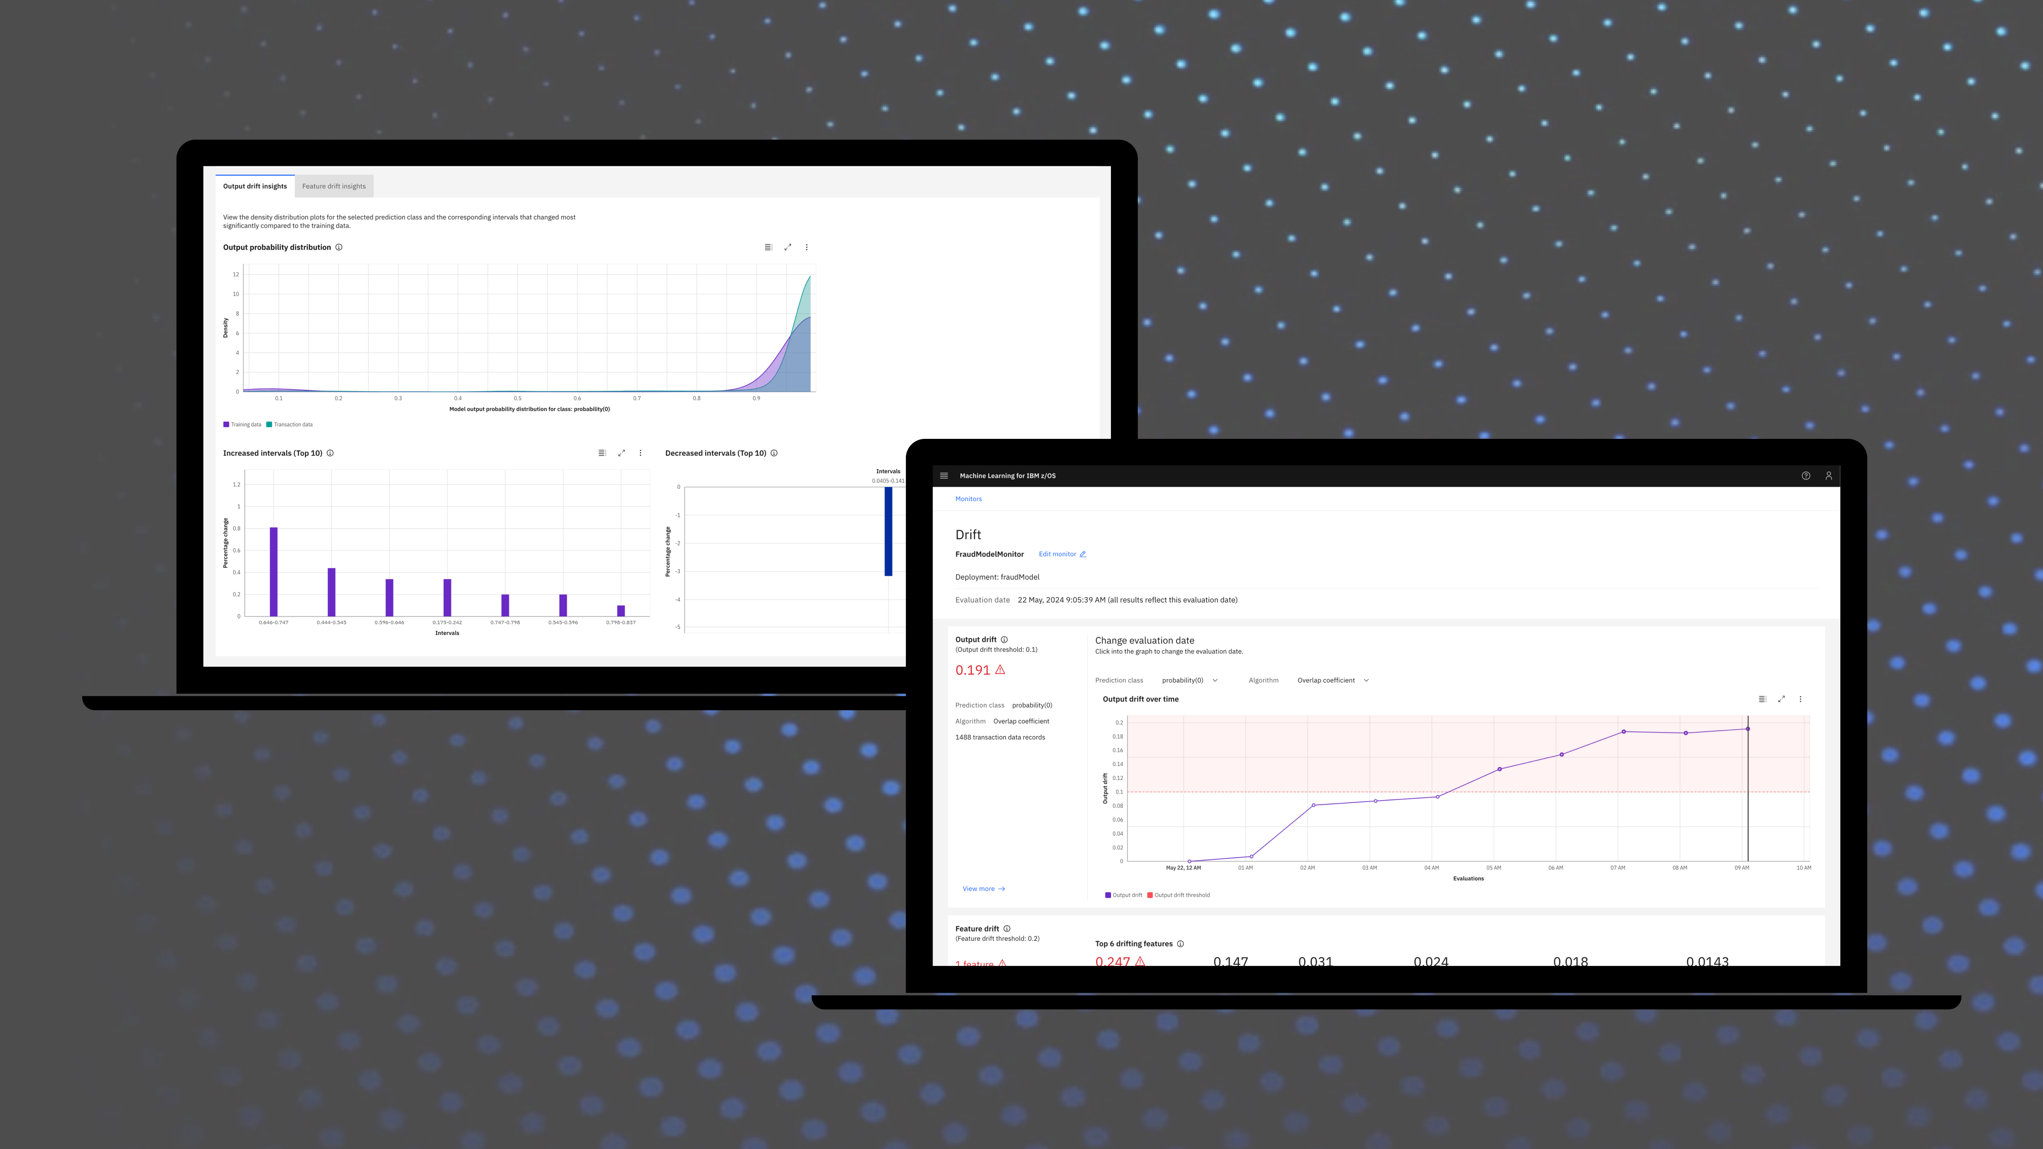
Task: Select the Feature drift insights tab
Action: pos(334,185)
